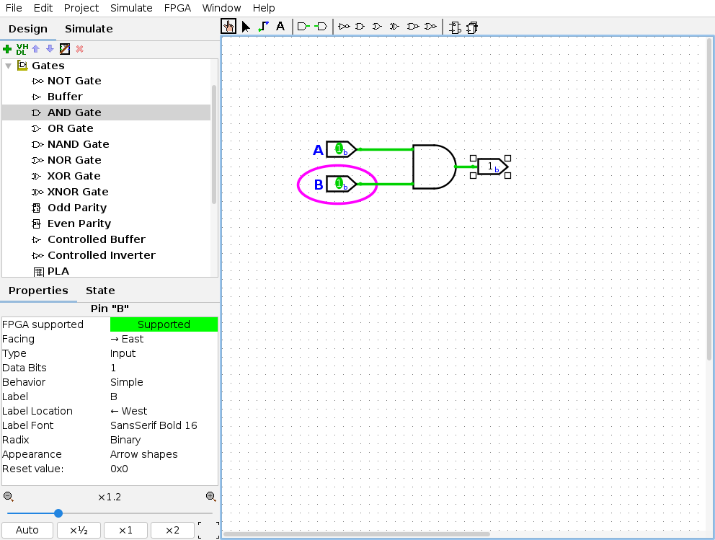Click the ×2 zoom button

click(x=172, y=530)
